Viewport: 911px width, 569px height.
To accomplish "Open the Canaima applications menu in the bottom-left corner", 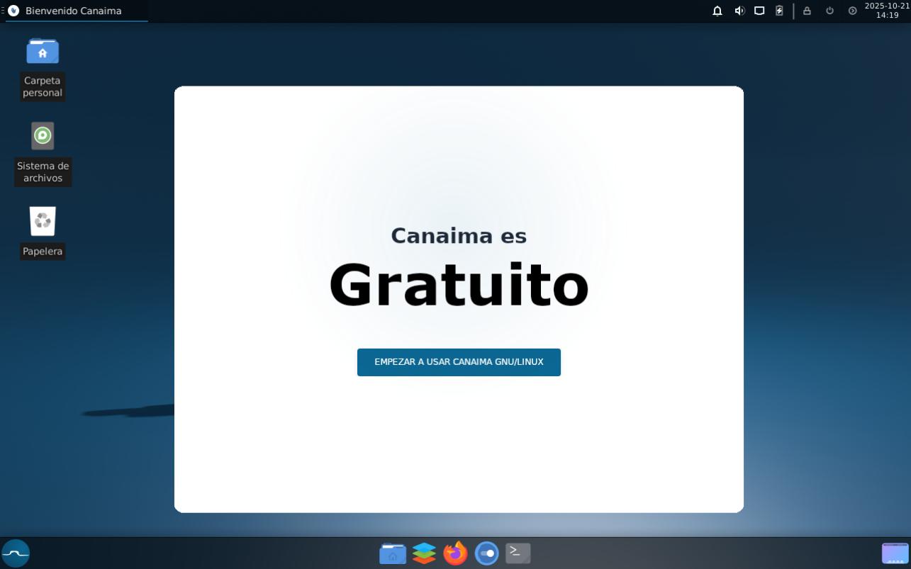I will [x=16, y=553].
